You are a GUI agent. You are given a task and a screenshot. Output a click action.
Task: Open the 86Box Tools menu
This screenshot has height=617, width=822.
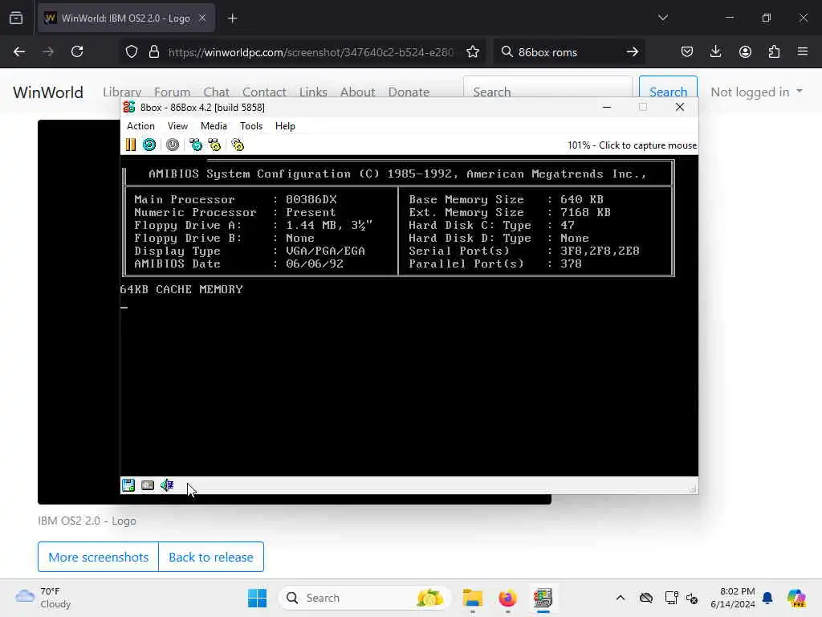point(251,126)
